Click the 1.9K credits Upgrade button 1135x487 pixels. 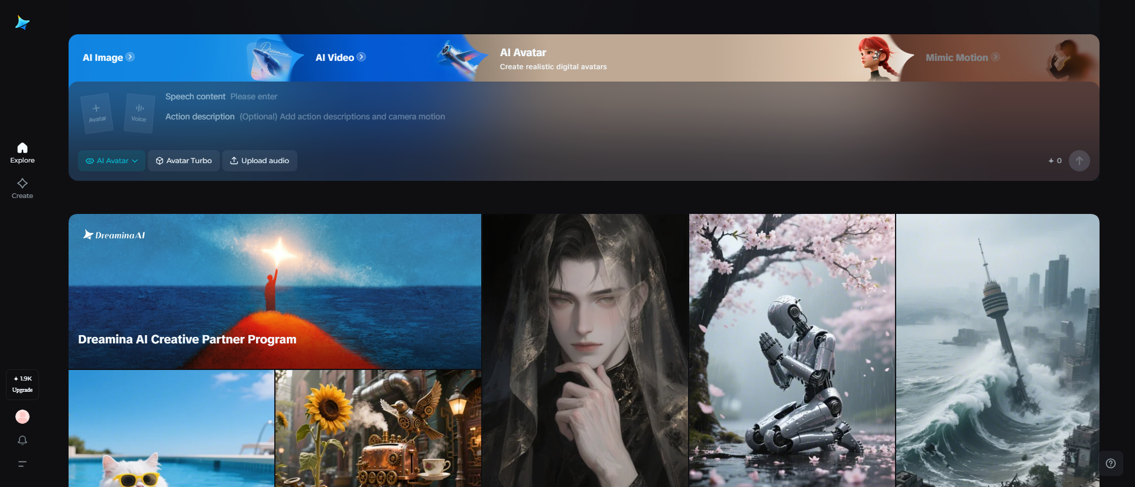[x=22, y=384]
